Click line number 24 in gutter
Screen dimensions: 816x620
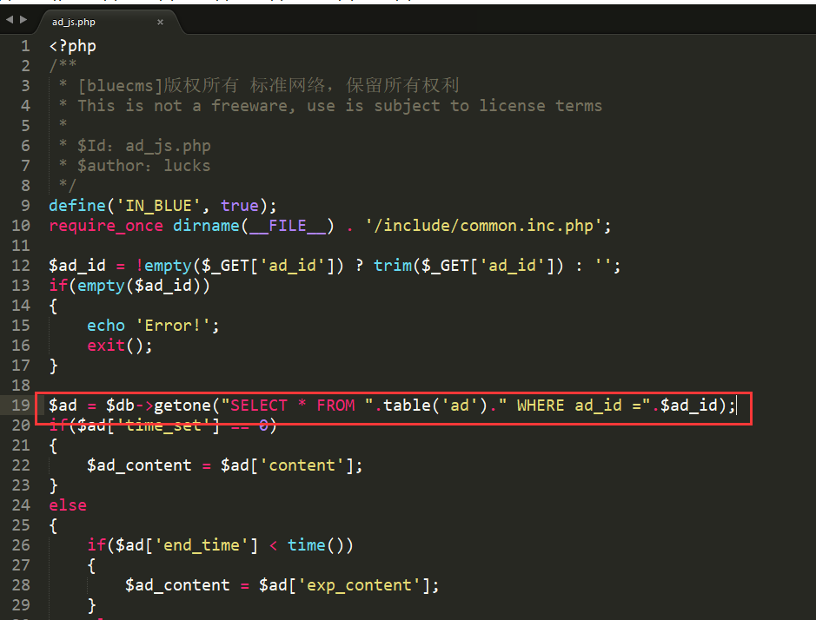pos(21,505)
